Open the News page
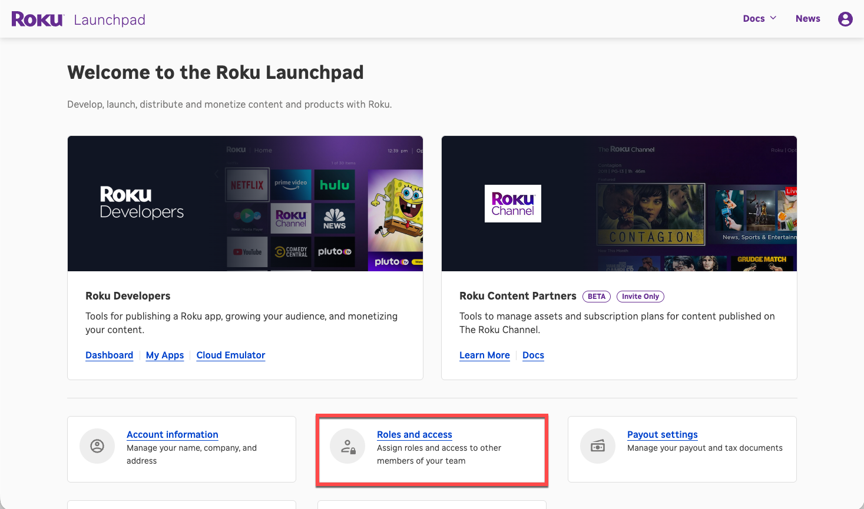This screenshot has height=509, width=864. click(807, 19)
